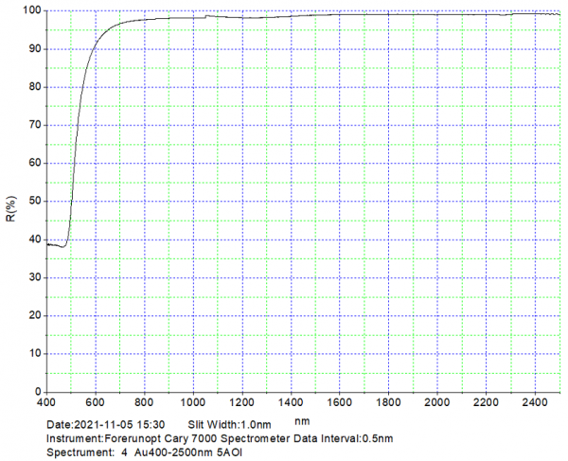The width and height of the screenshot is (568, 461).
Task: Click the 2400 x-axis tick label
Action: click(x=536, y=403)
